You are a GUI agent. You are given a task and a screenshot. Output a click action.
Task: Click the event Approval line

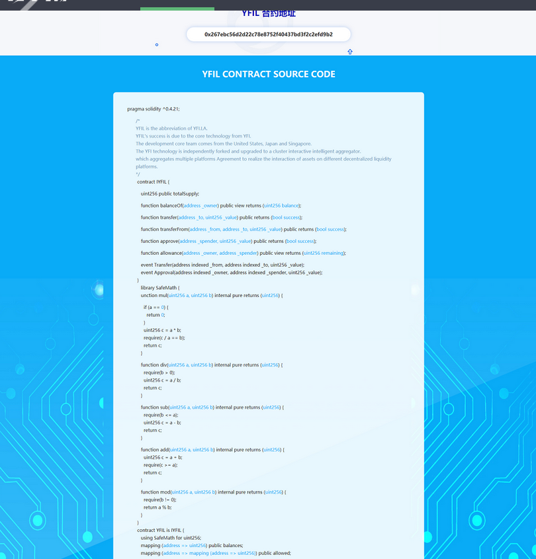(x=231, y=272)
